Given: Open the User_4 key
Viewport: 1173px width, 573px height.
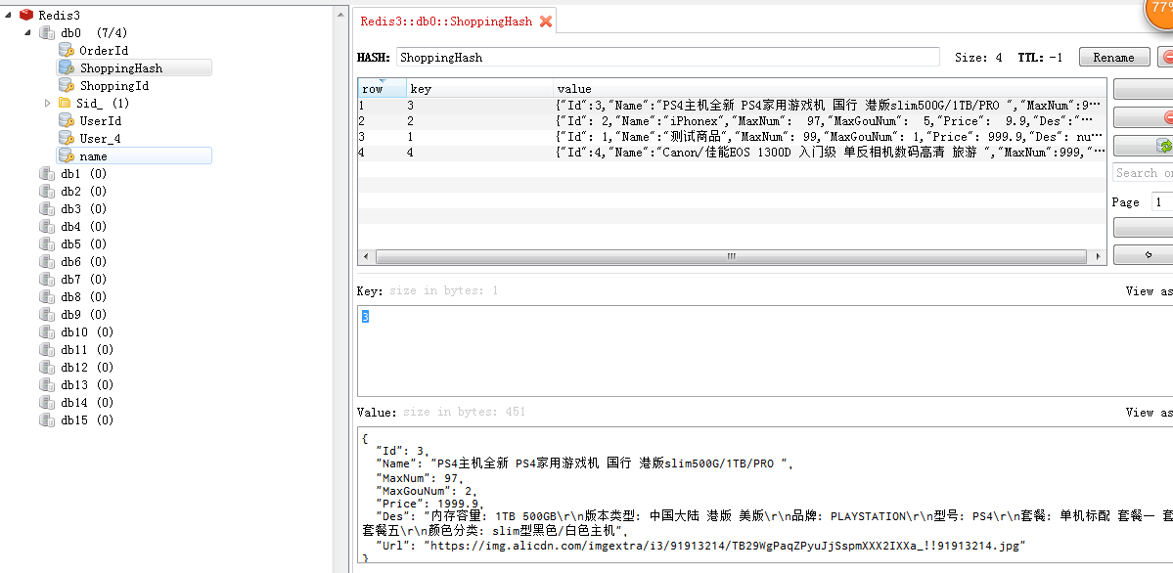Looking at the screenshot, I should coord(100,139).
